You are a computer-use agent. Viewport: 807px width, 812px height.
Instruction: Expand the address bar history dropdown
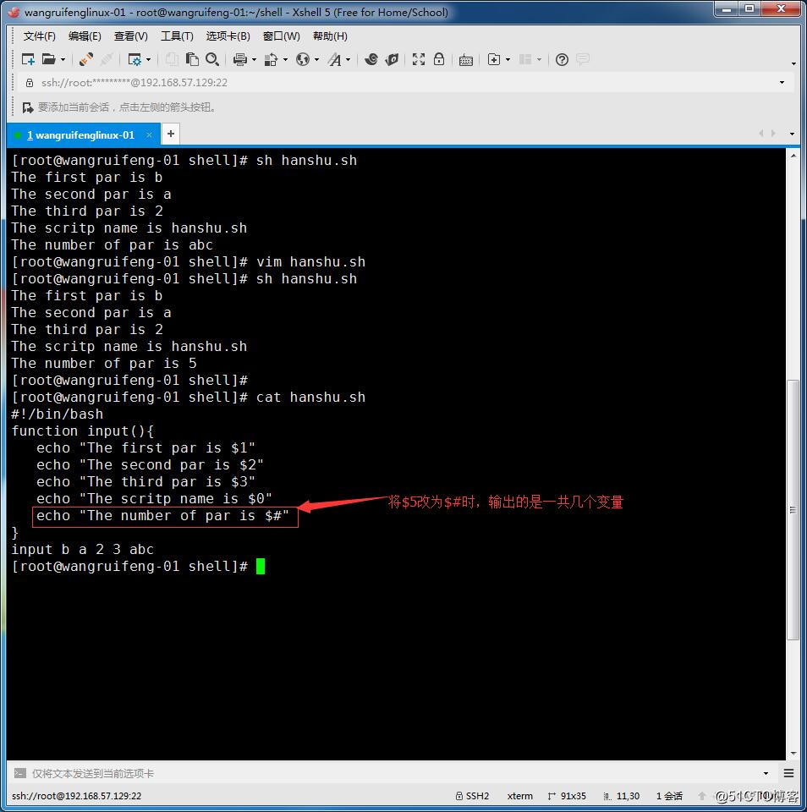pyautogui.click(x=782, y=83)
